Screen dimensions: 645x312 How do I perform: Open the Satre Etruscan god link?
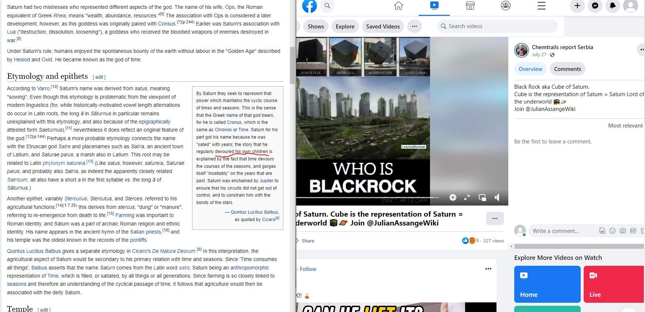(x=64, y=146)
